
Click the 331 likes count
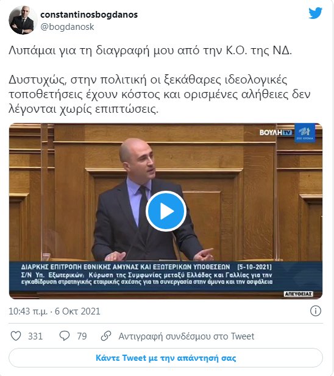tap(35, 336)
